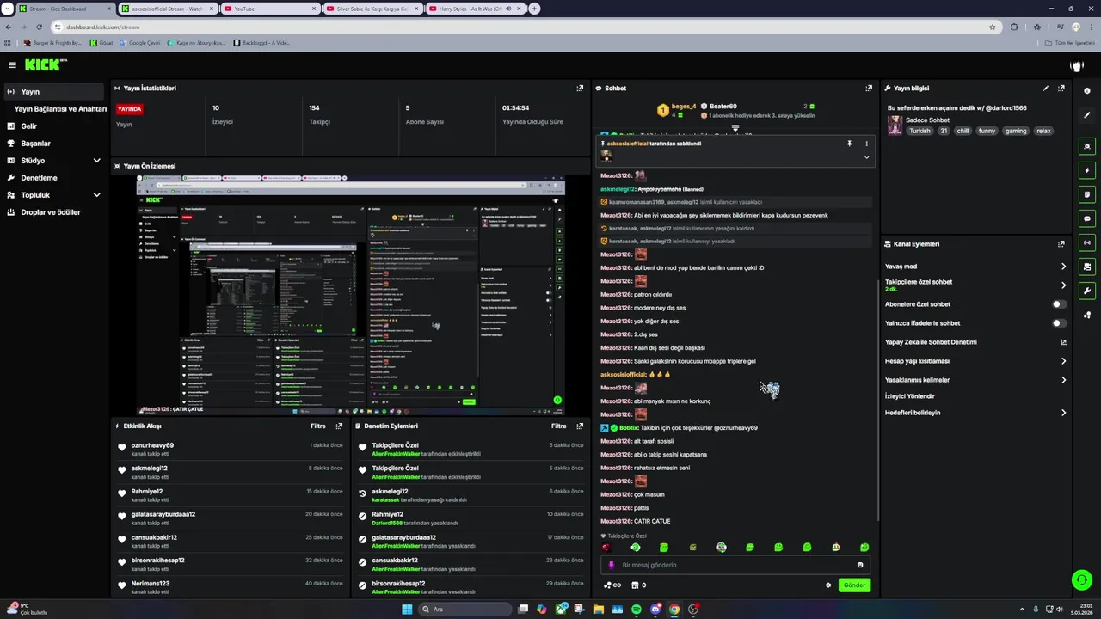The image size is (1101, 619).
Task: Open Yasaklanmış kelimeler options
Action: (975, 380)
